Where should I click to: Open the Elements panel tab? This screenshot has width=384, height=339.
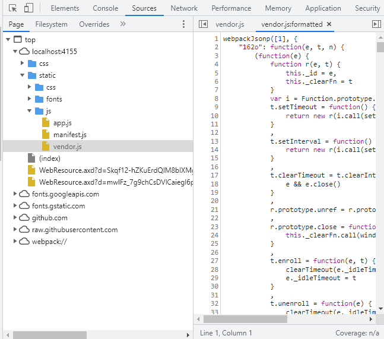(65, 8)
